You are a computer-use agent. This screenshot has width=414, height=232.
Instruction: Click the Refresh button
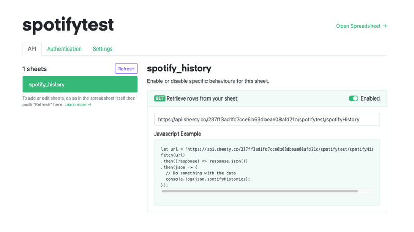click(126, 69)
